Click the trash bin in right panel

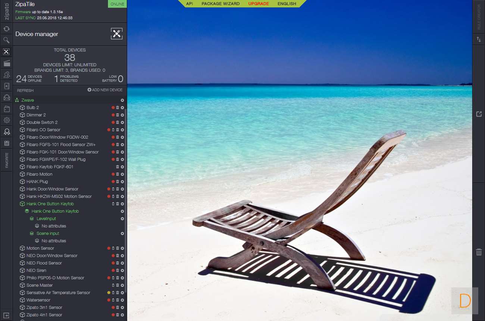tap(479, 252)
